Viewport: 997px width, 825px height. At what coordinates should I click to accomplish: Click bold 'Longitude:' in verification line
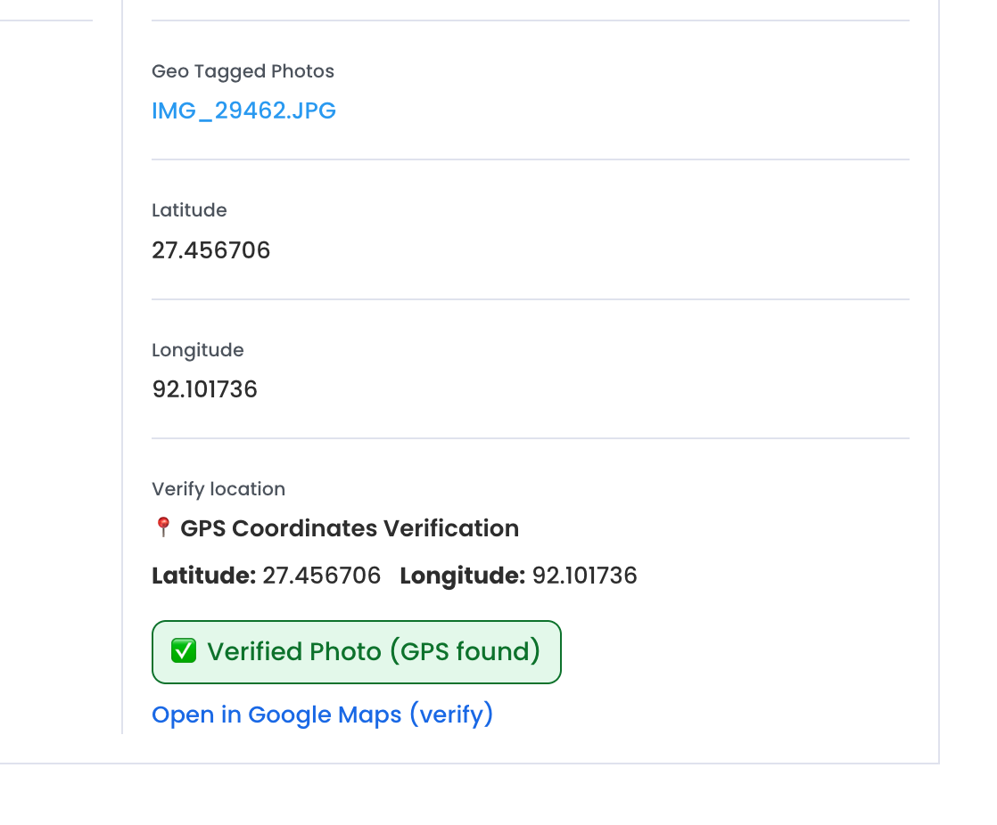(462, 576)
